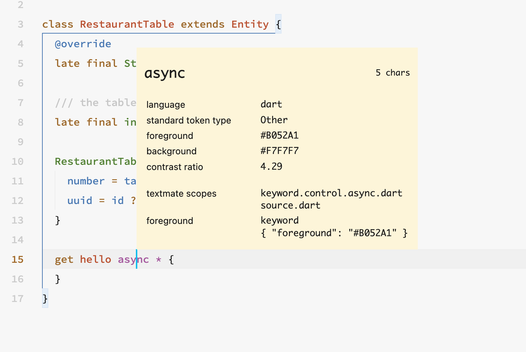Click the 'async' keyword on line 15
Image resolution: width=526 pixels, height=352 pixels.
pyautogui.click(x=133, y=260)
